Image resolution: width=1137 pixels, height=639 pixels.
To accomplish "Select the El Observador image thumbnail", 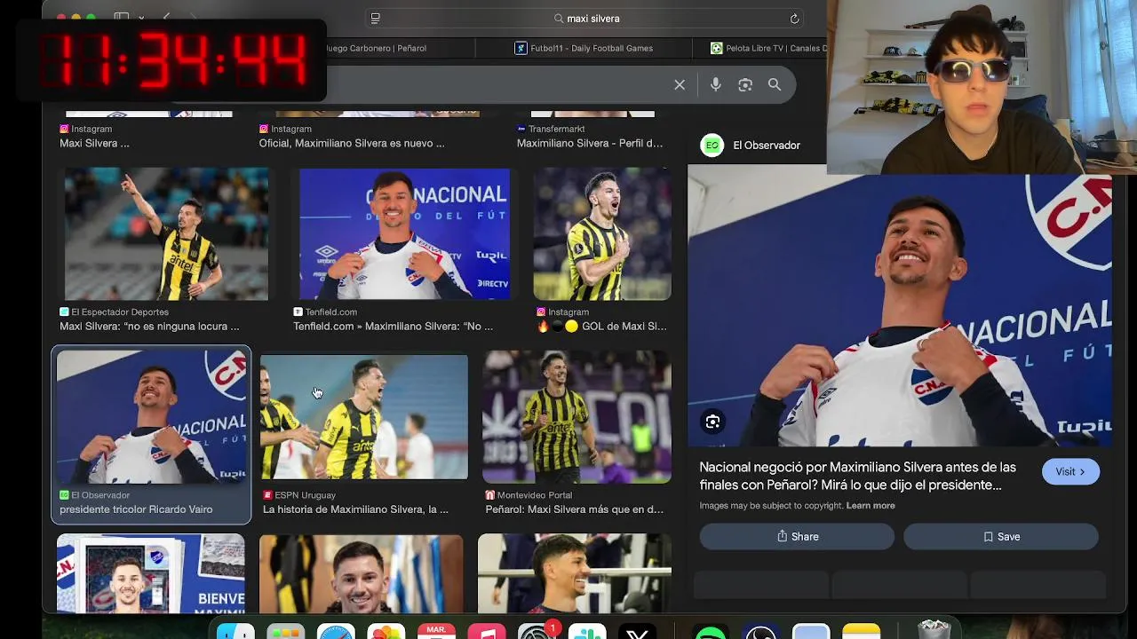I will click(152, 416).
